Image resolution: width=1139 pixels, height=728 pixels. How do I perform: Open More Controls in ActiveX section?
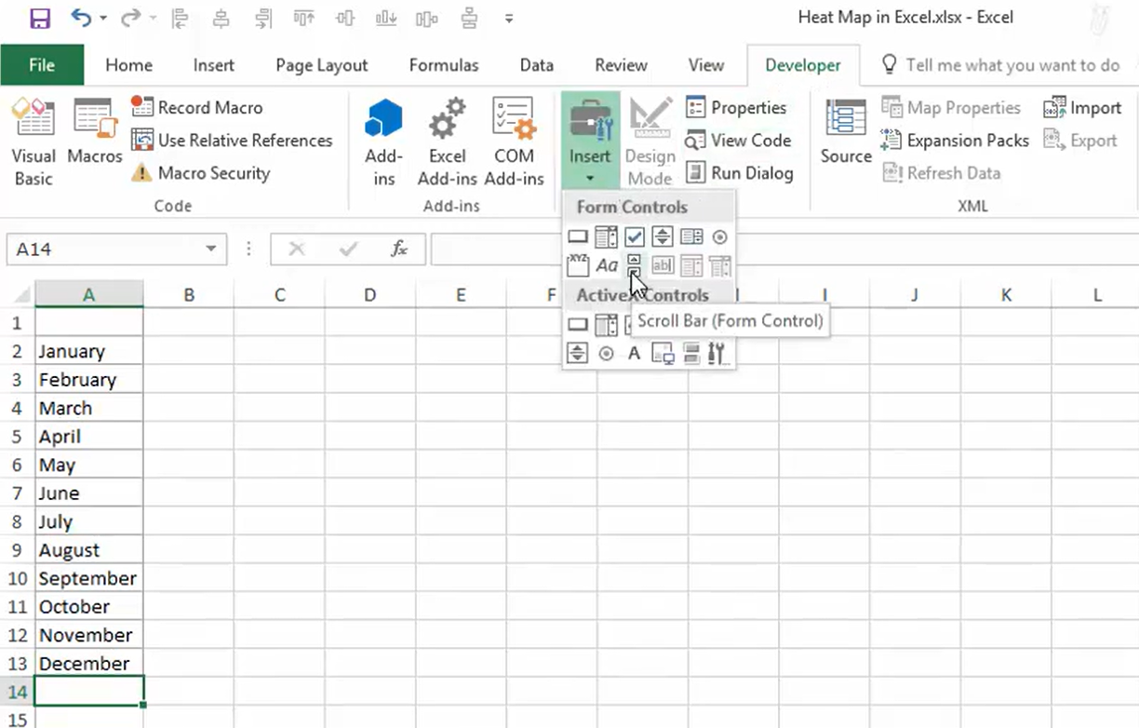pyautogui.click(x=717, y=354)
